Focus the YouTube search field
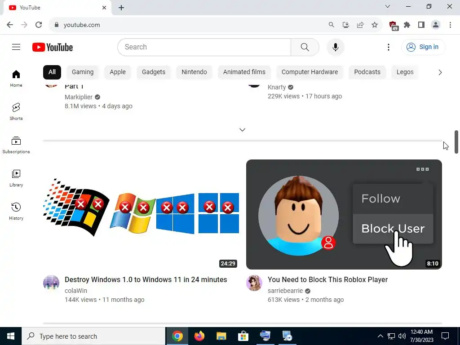 coord(204,47)
